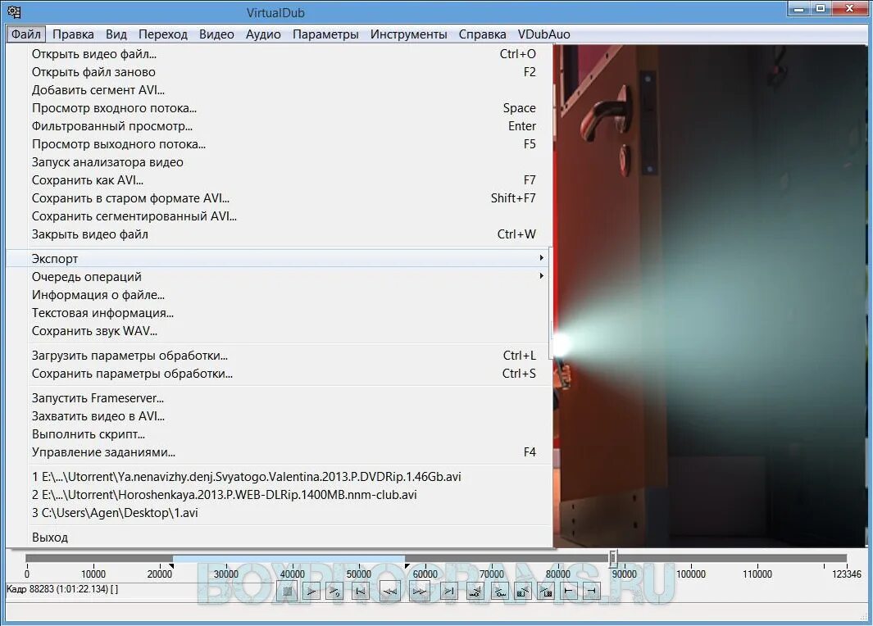This screenshot has width=873, height=626.
Task: Click the scene forward search icon
Action: click(x=546, y=591)
